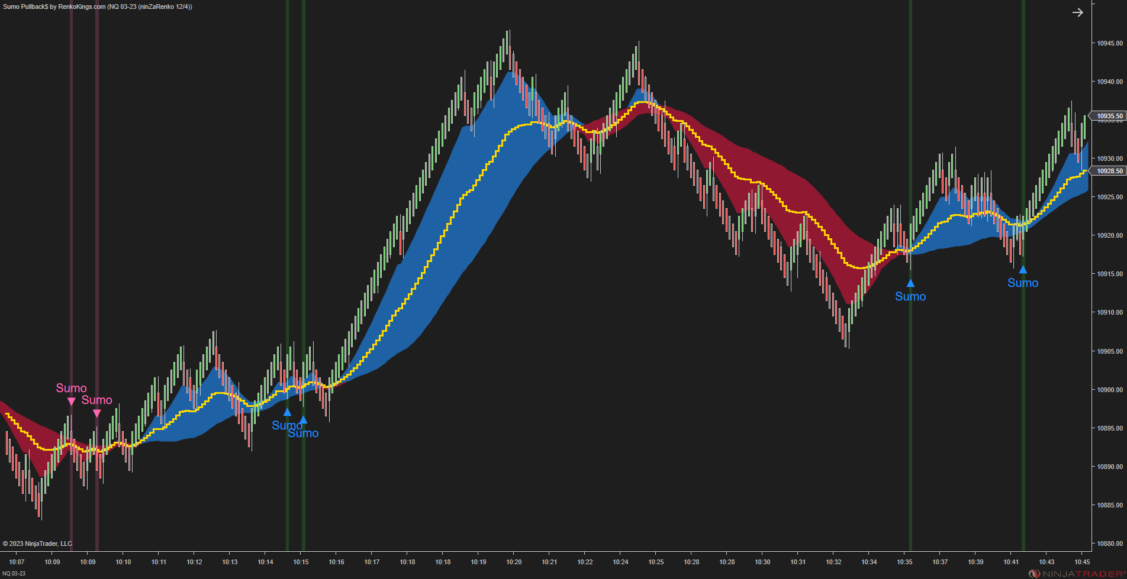
Task: Select the second pink Sumo sell marker
Action: 98,413
